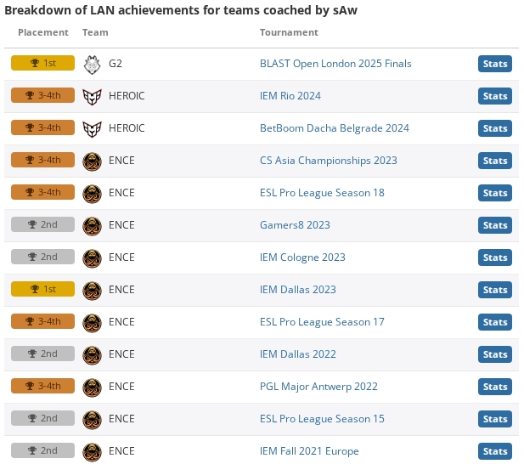Open BetBoom Dacha Belgrade 2024 link
This screenshot has height=464, width=524.
[x=334, y=128]
